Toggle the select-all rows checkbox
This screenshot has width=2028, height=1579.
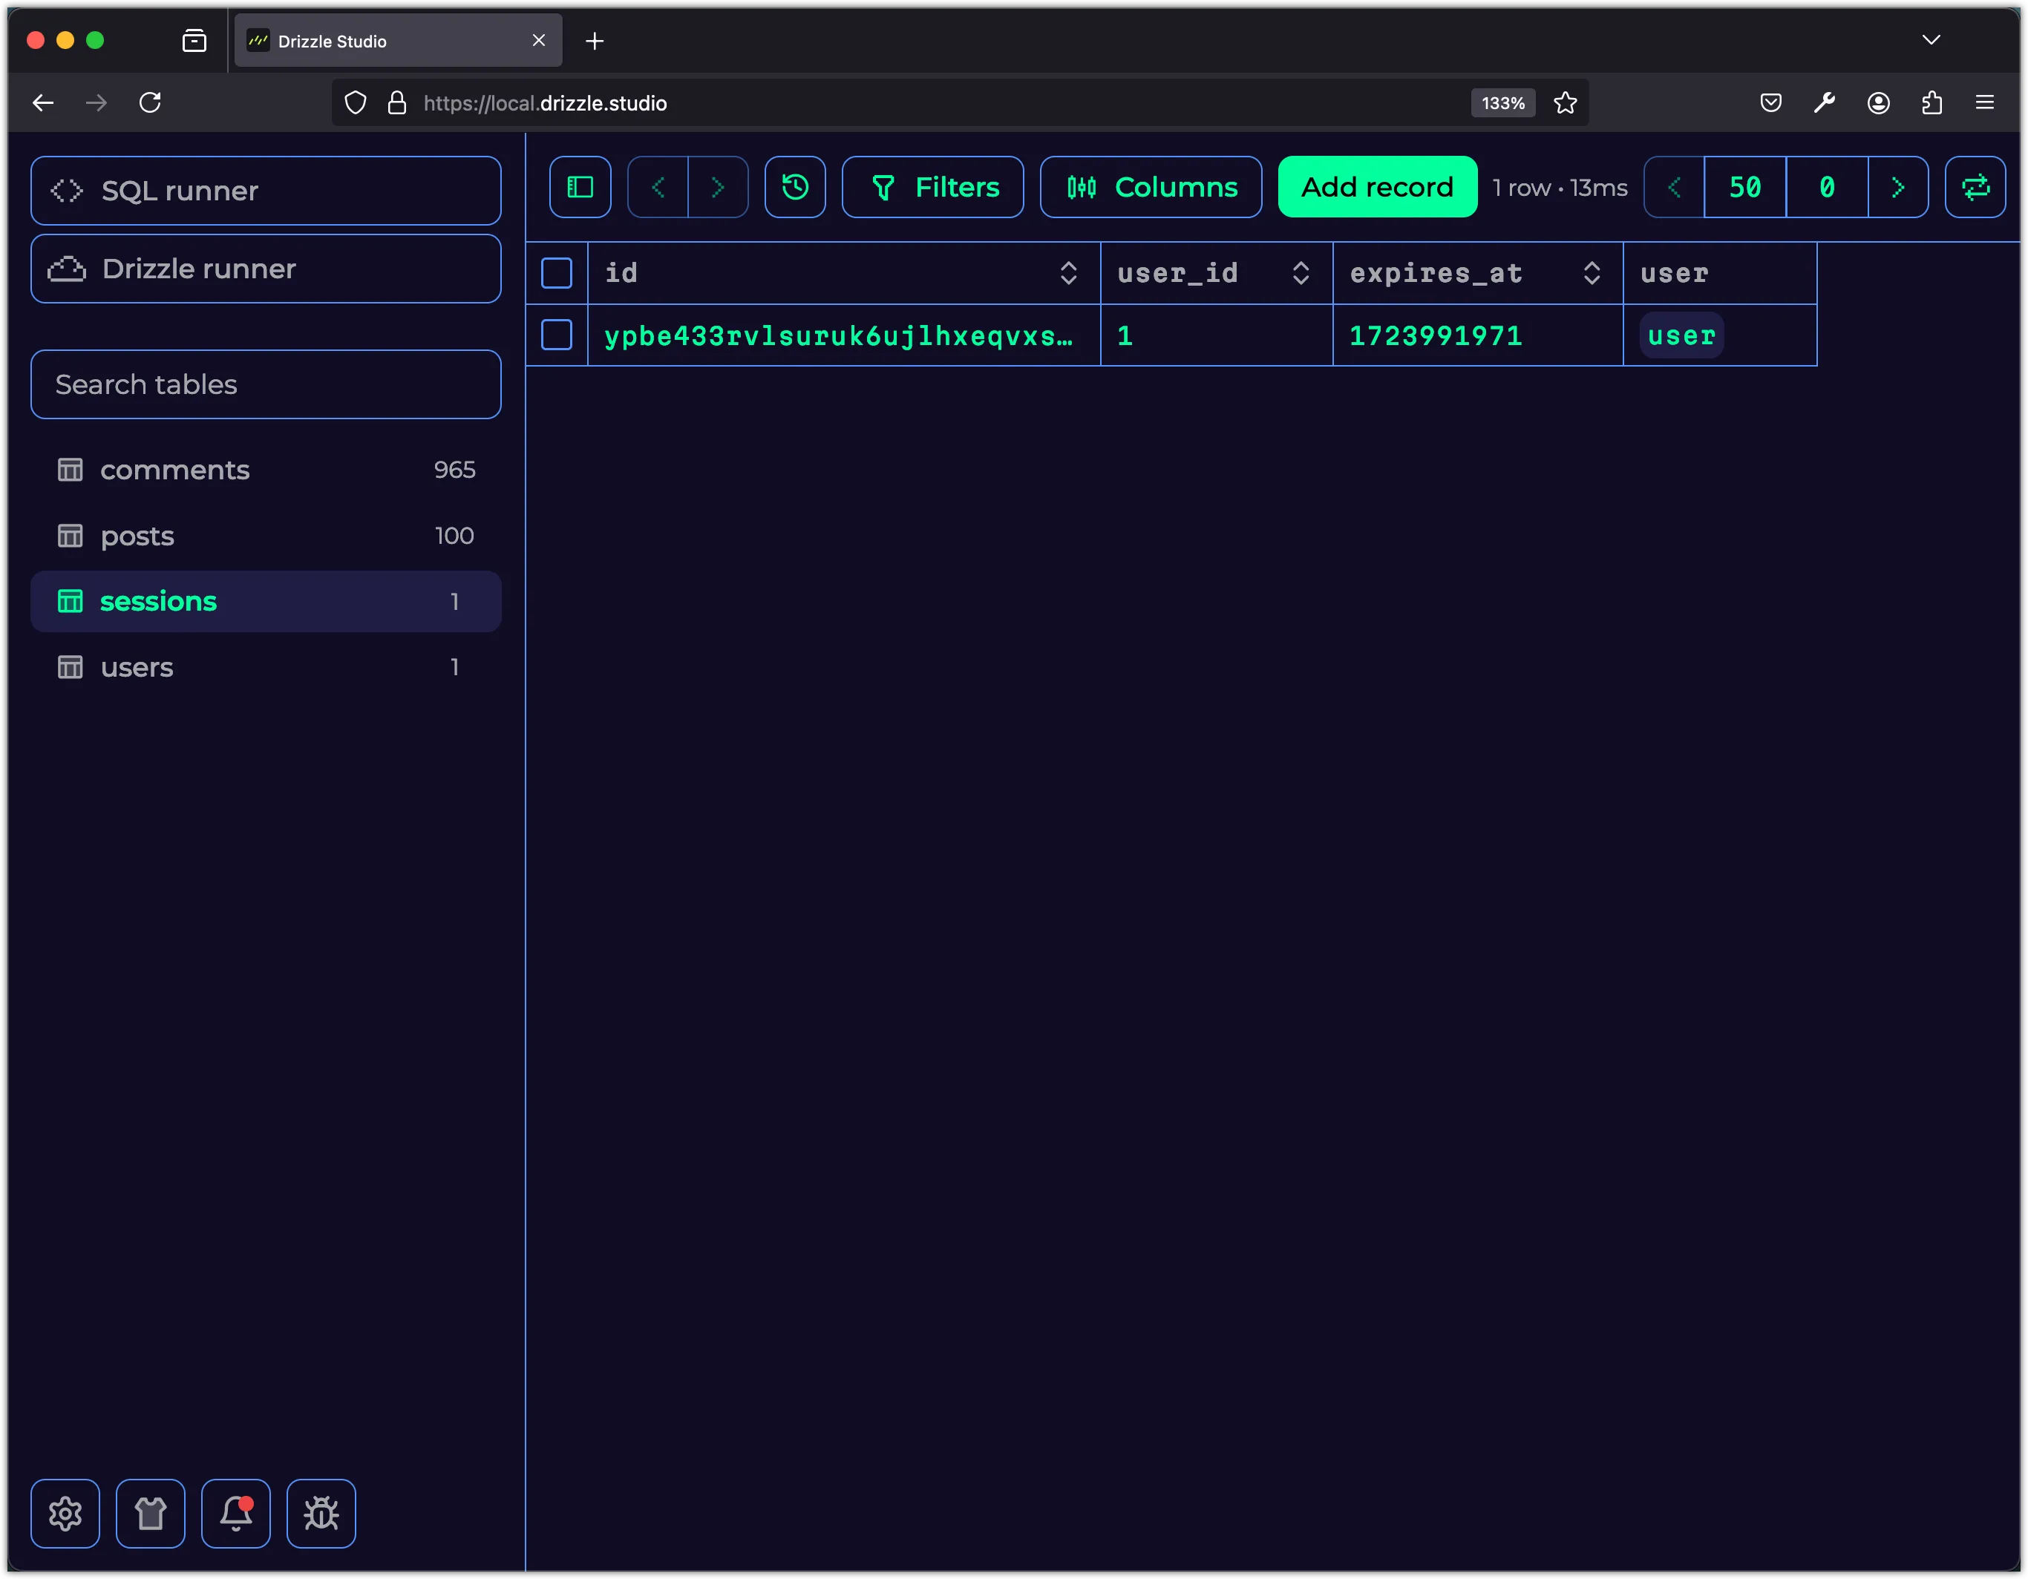[x=556, y=273]
